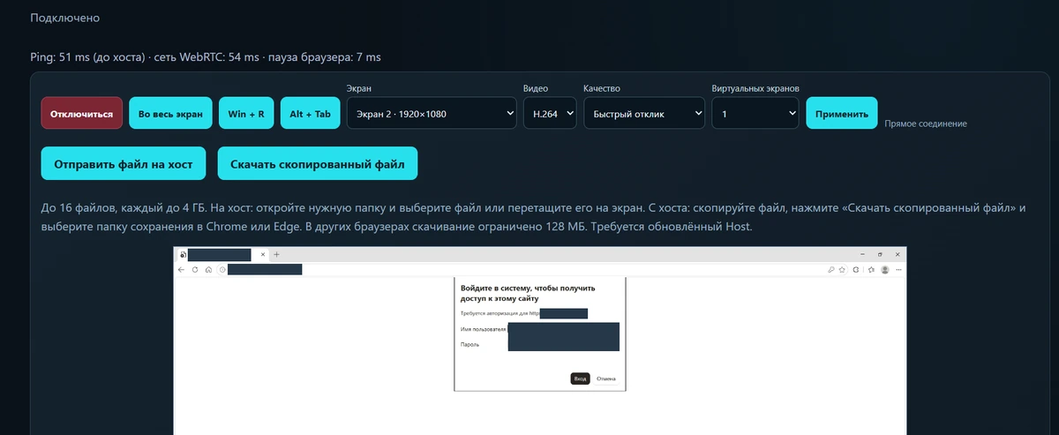
Task: Click the red Отключиться button
Action: point(82,114)
